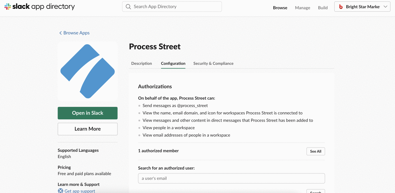Open the Manage menu item

point(302,8)
